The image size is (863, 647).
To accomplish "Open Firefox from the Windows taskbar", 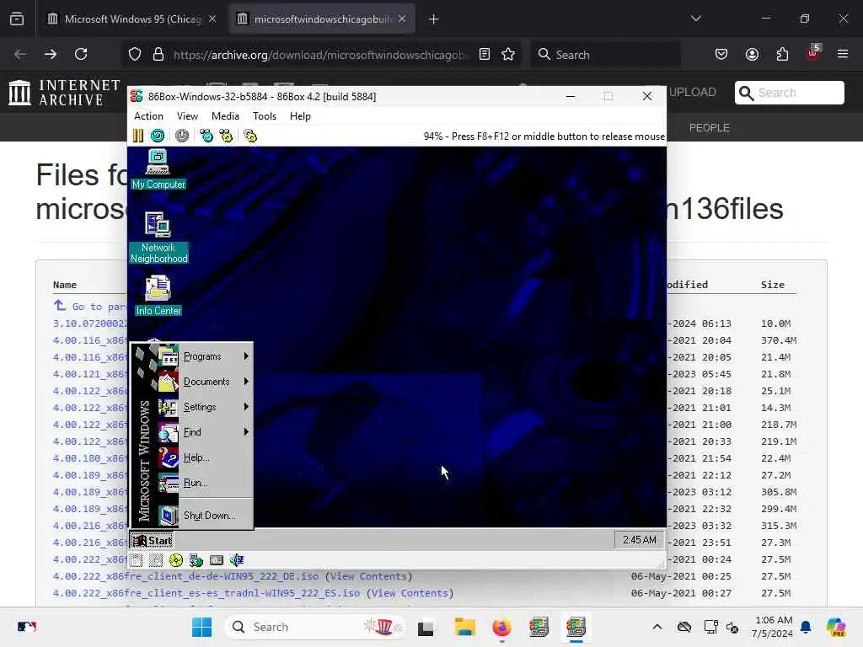I will [x=501, y=627].
